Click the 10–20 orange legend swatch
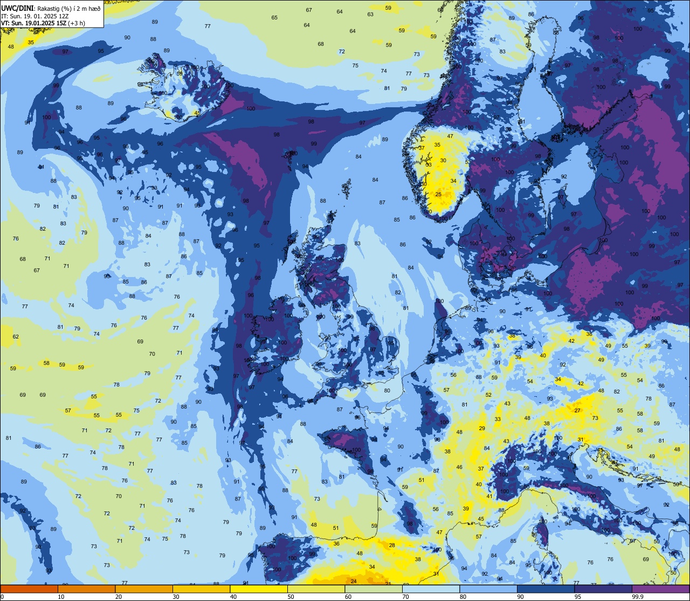690x601 pixels. coord(86,589)
